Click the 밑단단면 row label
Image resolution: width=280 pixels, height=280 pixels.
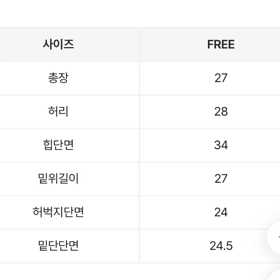point(58,245)
